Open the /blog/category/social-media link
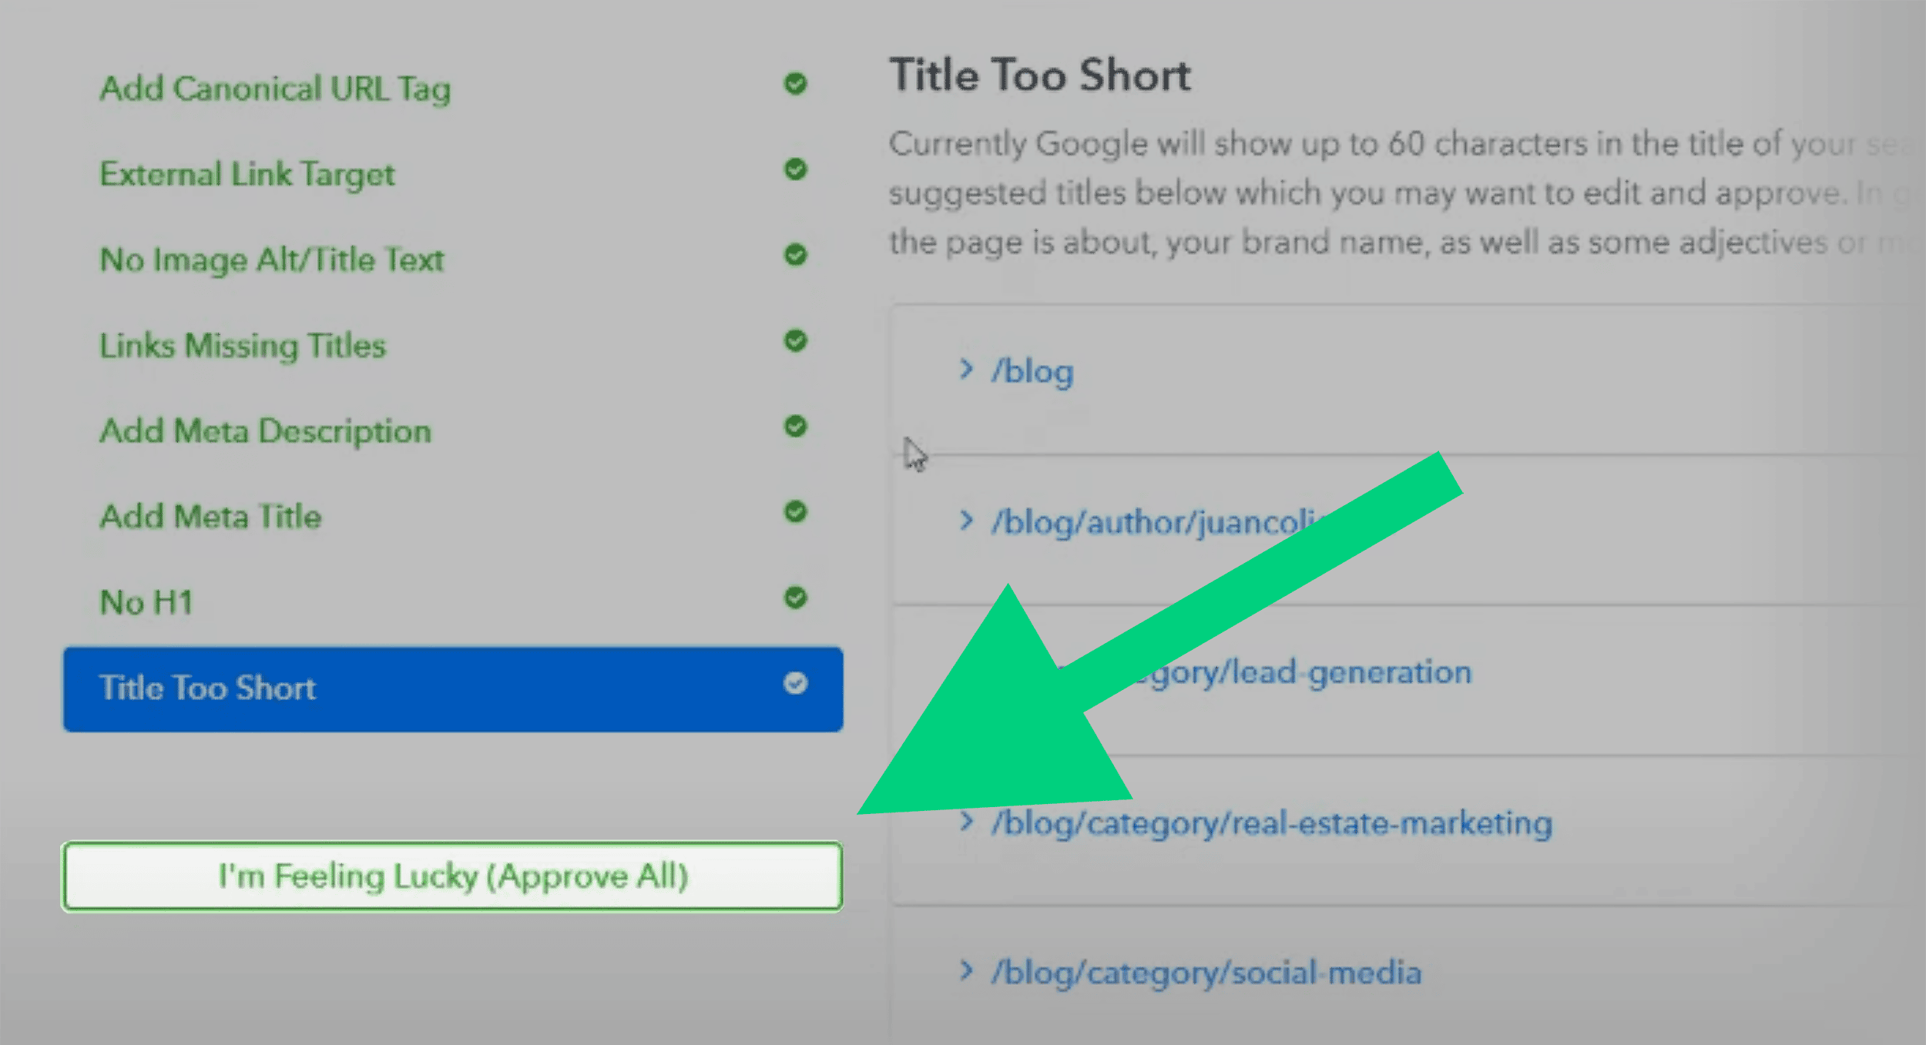Image resolution: width=1926 pixels, height=1045 pixels. click(x=1206, y=973)
